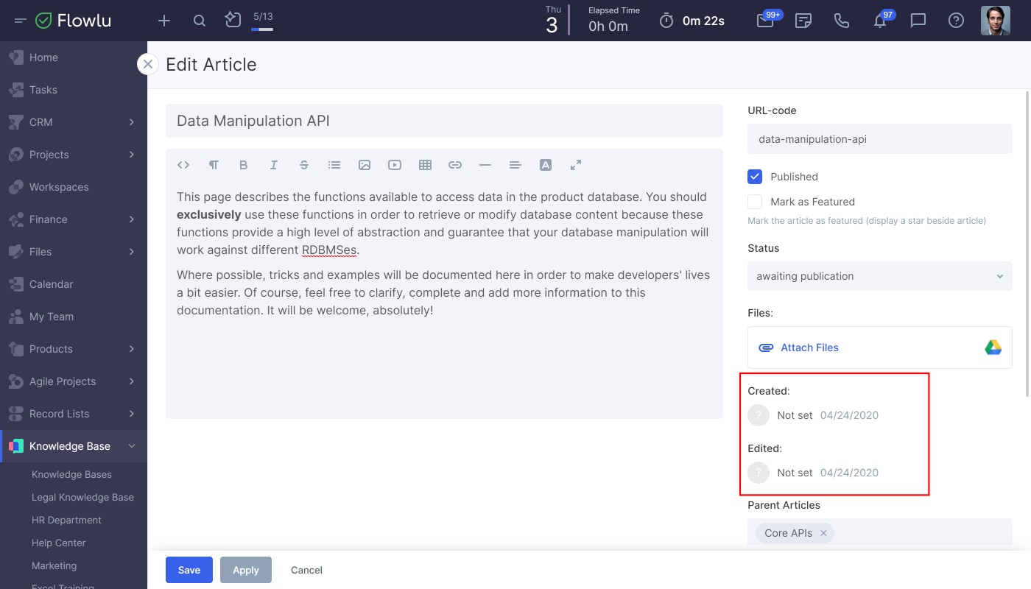
Task: Click the Apply button
Action: pyautogui.click(x=246, y=570)
